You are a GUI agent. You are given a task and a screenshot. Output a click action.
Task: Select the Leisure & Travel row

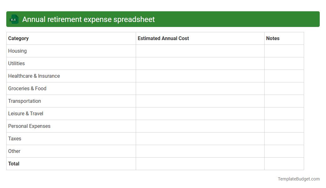pos(25,113)
